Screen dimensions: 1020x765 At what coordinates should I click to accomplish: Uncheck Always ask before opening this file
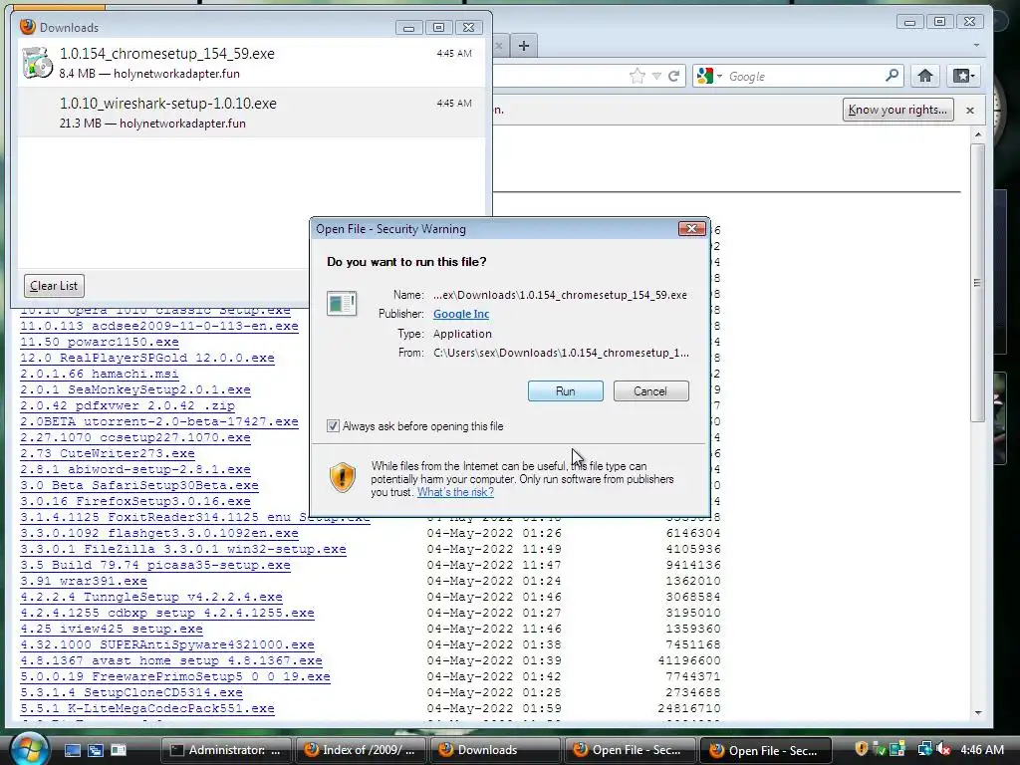pyautogui.click(x=333, y=426)
